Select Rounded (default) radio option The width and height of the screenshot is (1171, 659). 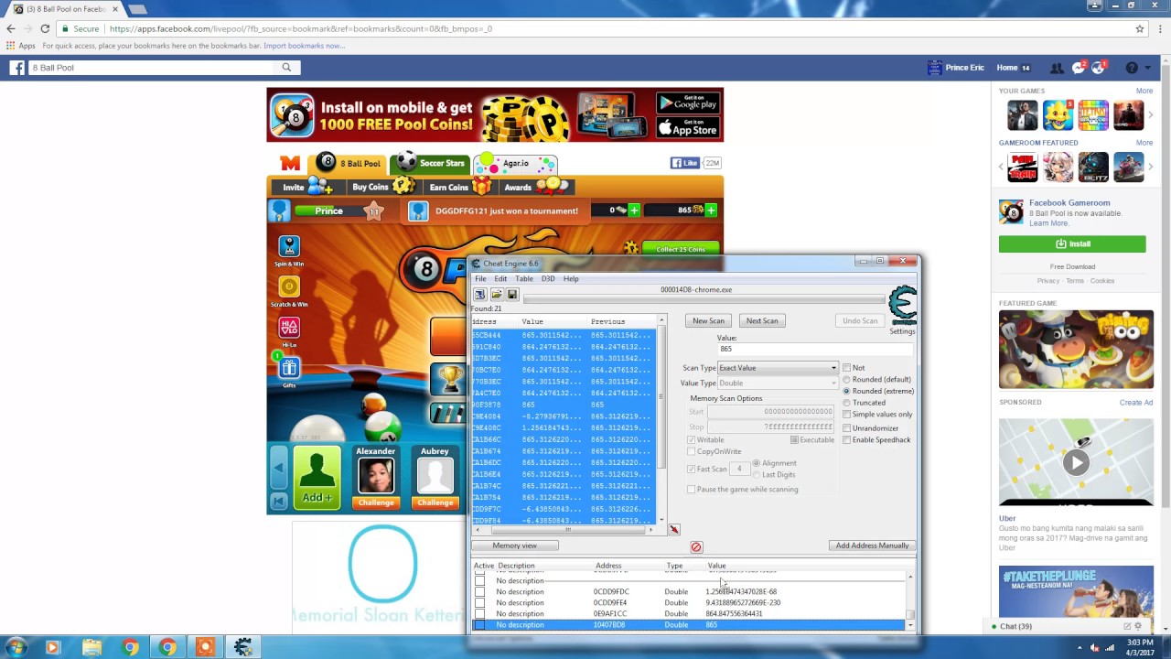(x=846, y=380)
